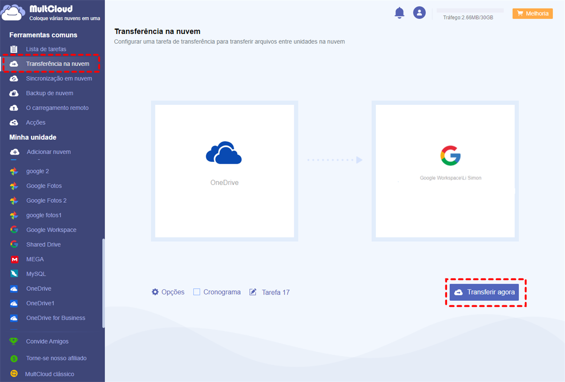565x382 pixels.
Task: Open Opções settings
Action: tap(168, 292)
